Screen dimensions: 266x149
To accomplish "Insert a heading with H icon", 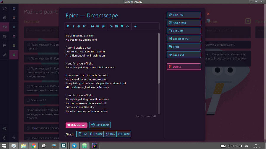I will point(84,27).
